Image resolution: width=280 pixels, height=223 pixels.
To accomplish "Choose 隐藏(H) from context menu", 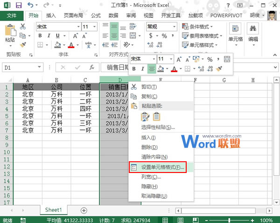I will [x=161, y=187].
